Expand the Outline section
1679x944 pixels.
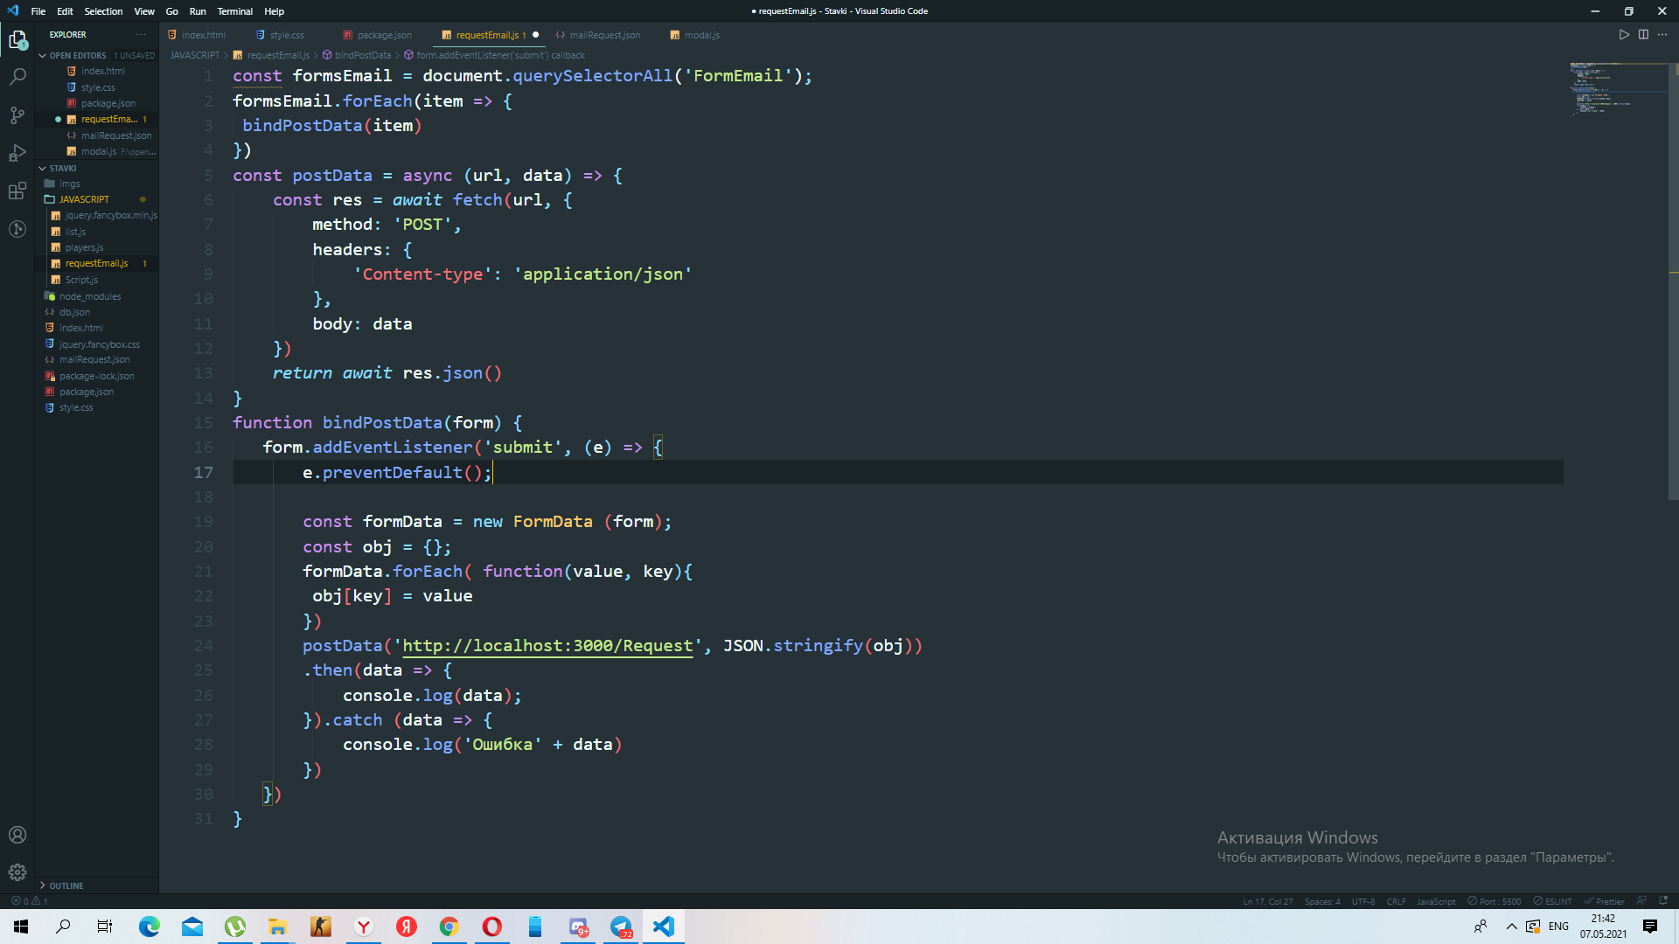pos(66,885)
